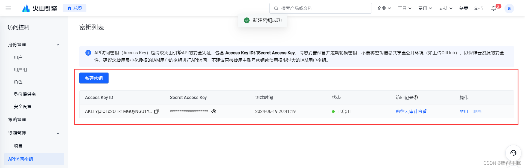Focus the product and docs search box

click(x=323, y=8)
